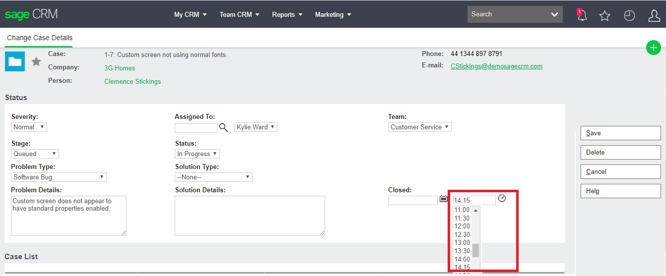
Task: Click the Problem Details text area
Action: 68,216
